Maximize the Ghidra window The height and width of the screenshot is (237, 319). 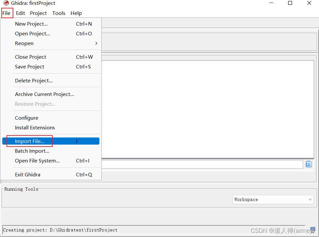290,3
